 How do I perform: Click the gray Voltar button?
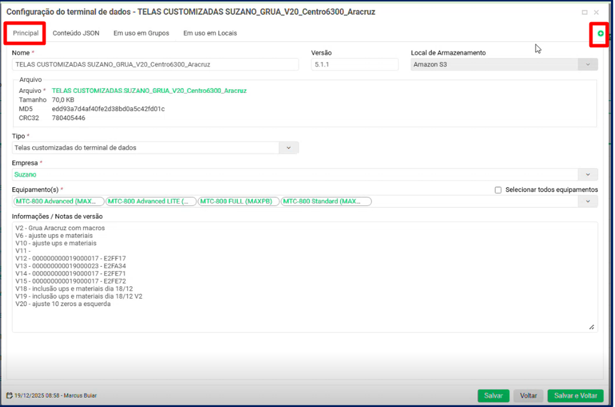tap(528, 396)
